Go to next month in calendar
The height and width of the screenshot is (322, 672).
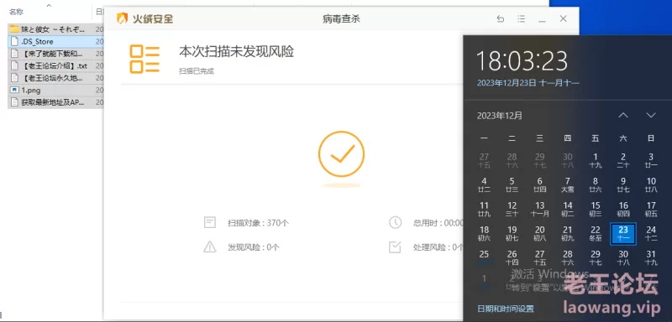pyautogui.click(x=651, y=116)
